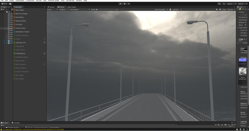The height and width of the screenshot is (131, 249).
Task: Click the search magnifier icon
Action: pyautogui.click(x=224, y=4)
